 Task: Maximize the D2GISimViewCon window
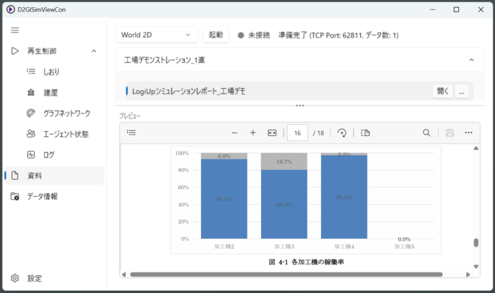(x=456, y=10)
